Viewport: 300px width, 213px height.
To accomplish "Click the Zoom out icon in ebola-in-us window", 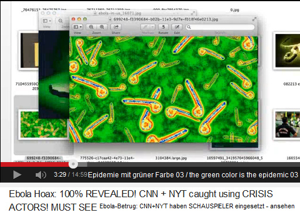I will click(60, 21).
